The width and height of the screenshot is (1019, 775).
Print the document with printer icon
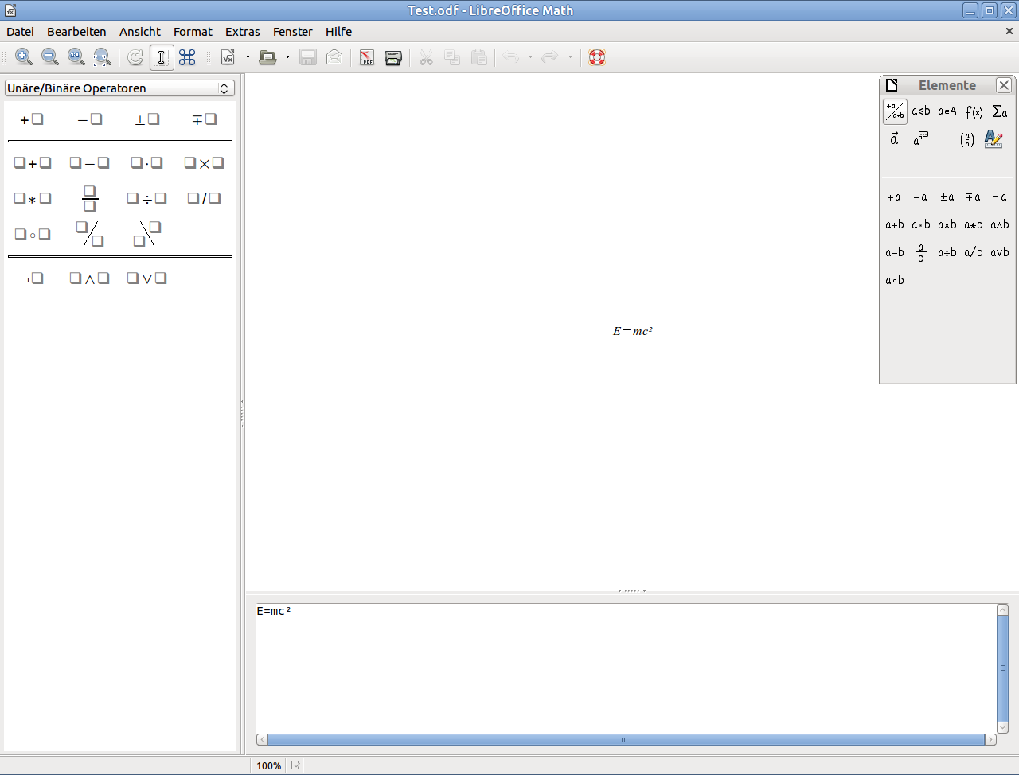click(393, 57)
